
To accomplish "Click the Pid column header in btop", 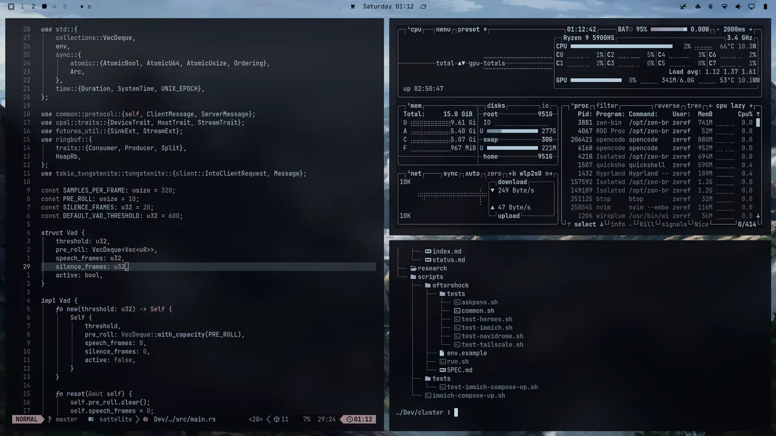I will (x=585, y=114).
